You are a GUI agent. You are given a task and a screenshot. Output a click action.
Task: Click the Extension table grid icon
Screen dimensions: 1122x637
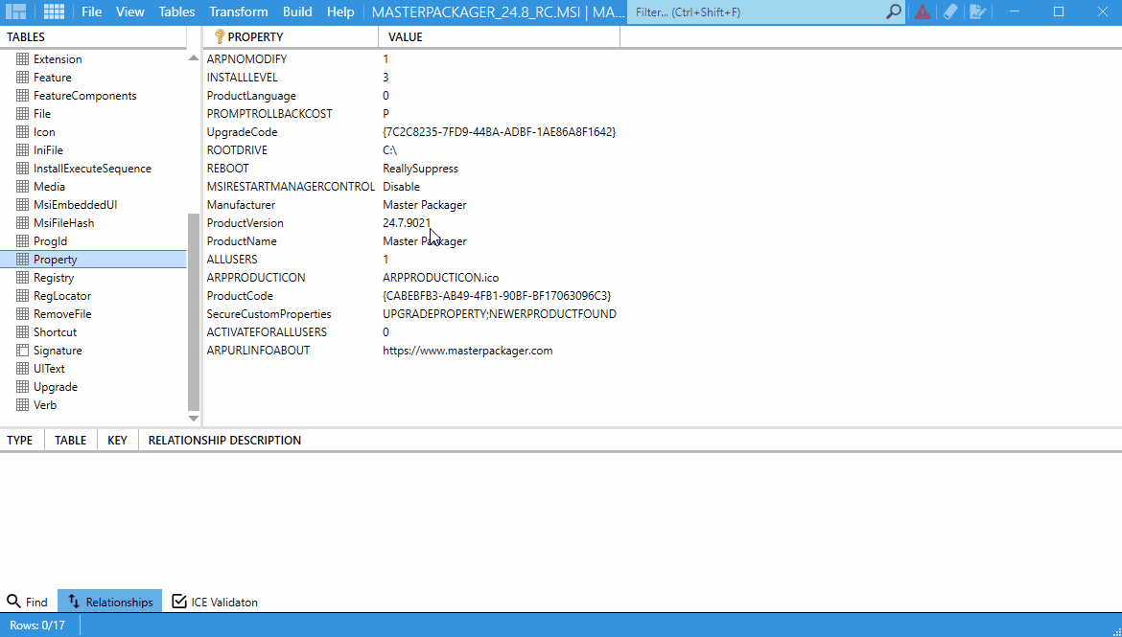click(22, 59)
